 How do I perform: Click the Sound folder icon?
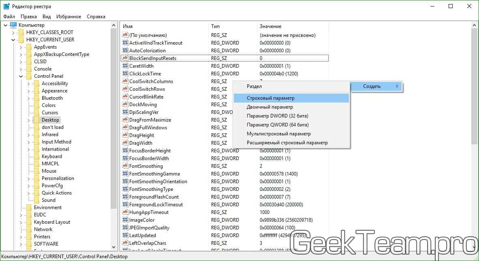36,200
